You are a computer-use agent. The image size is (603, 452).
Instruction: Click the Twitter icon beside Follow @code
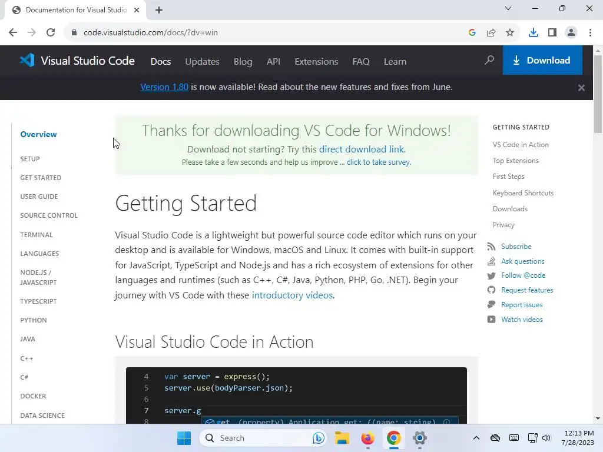[x=491, y=275]
